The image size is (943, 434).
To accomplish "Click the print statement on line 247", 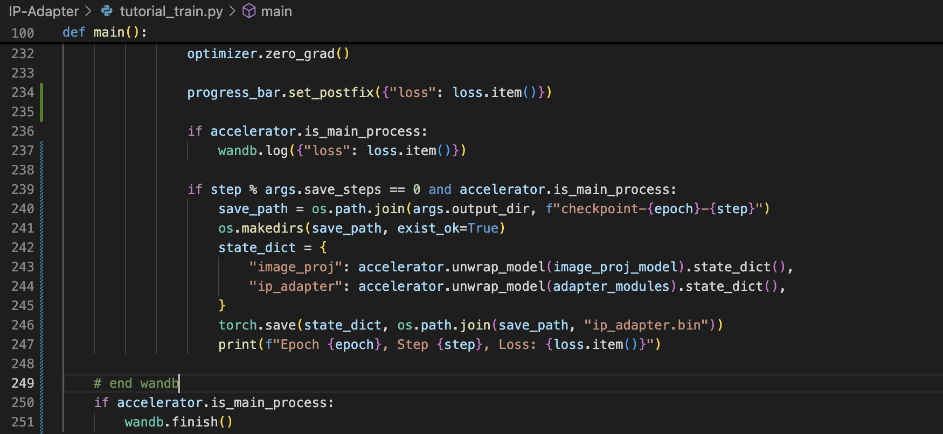I will (x=237, y=345).
